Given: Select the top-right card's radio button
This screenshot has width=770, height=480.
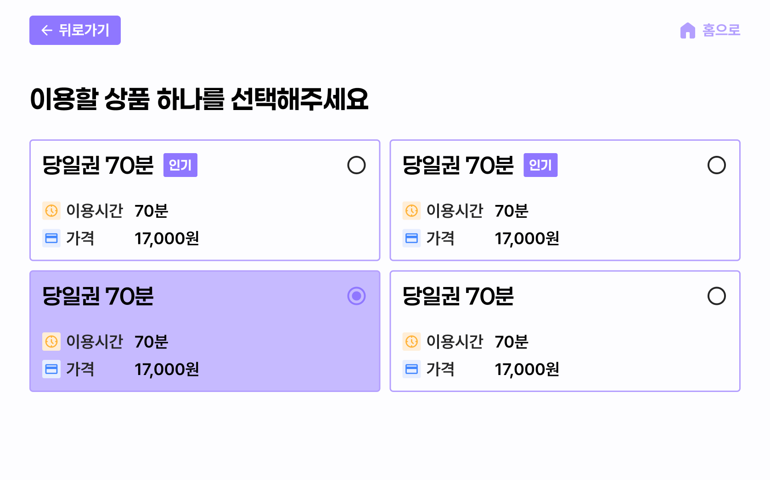Looking at the screenshot, I should 716,165.
